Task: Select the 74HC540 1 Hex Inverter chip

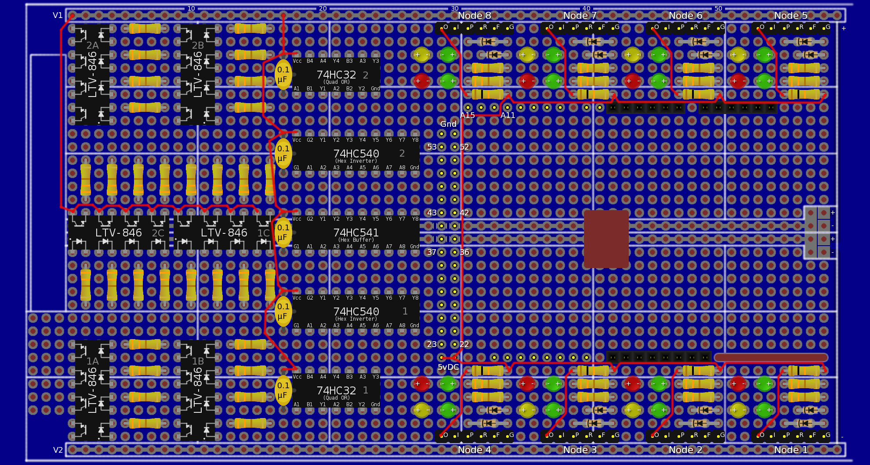Action: 356,311
